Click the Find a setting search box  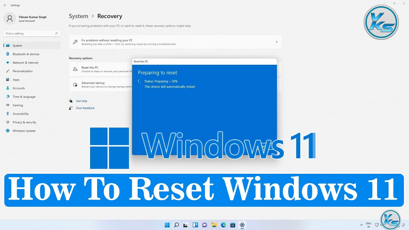click(32, 33)
